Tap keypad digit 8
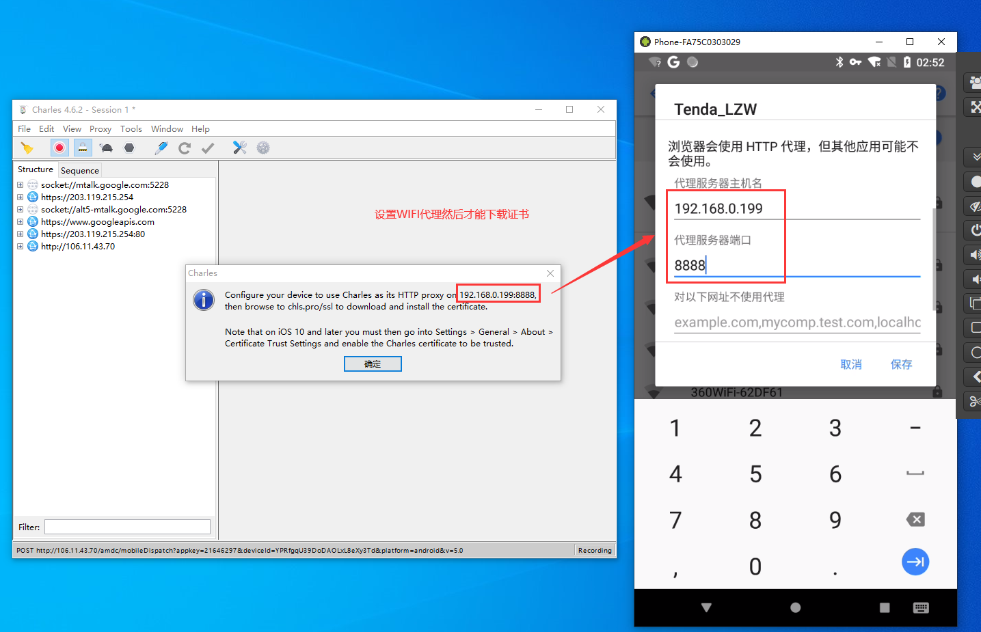The width and height of the screenshot is (981, 632). click(x=755, y=521)
